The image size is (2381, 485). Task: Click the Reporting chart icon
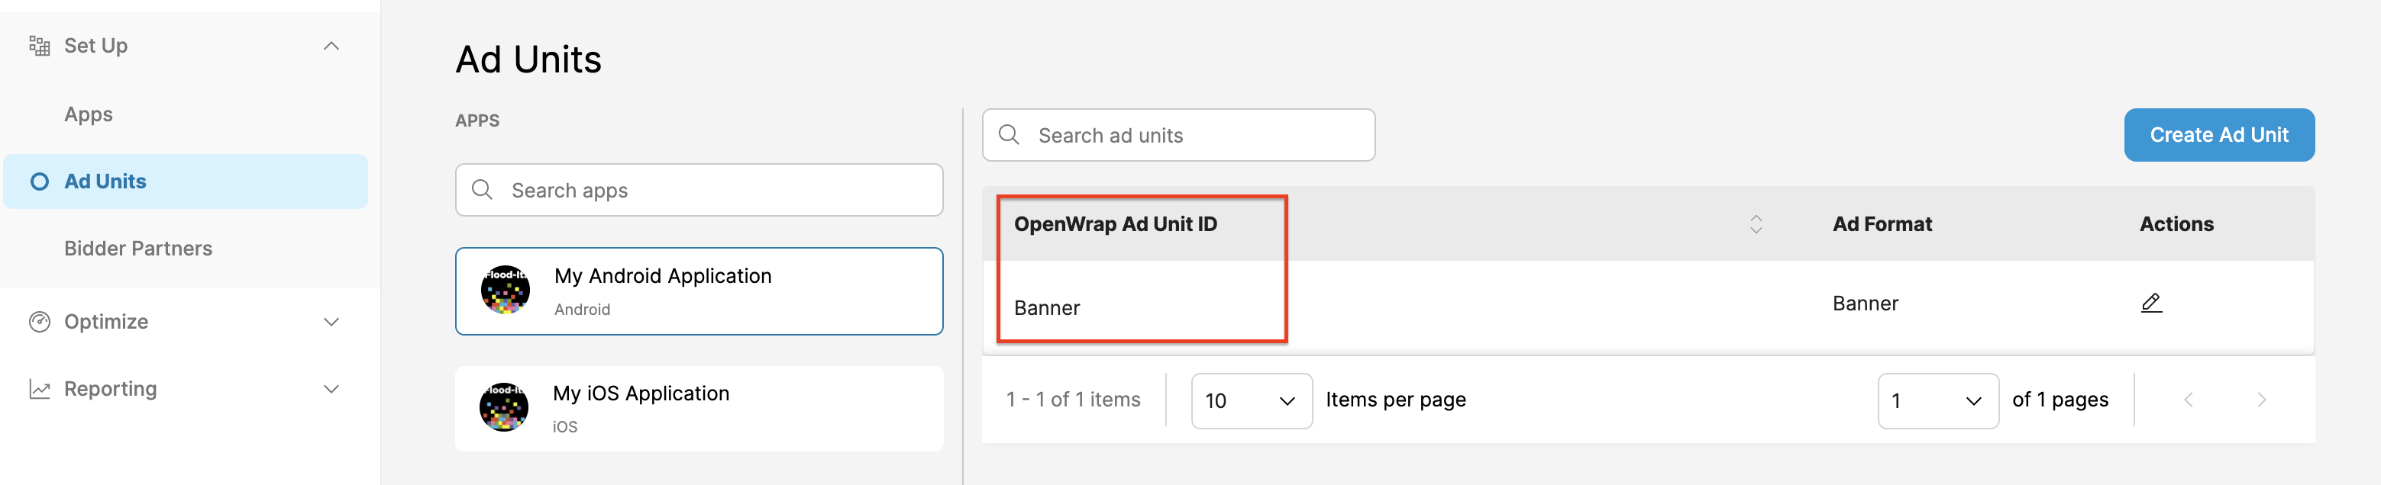[40, 388]
